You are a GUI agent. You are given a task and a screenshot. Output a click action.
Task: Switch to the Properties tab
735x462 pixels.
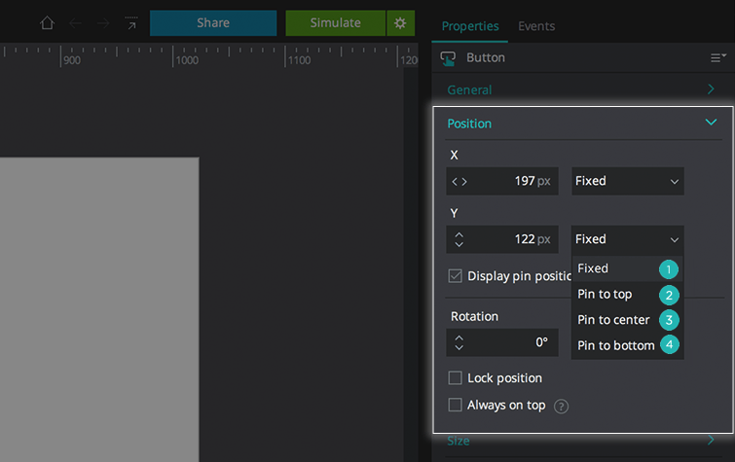click(470, 26)
